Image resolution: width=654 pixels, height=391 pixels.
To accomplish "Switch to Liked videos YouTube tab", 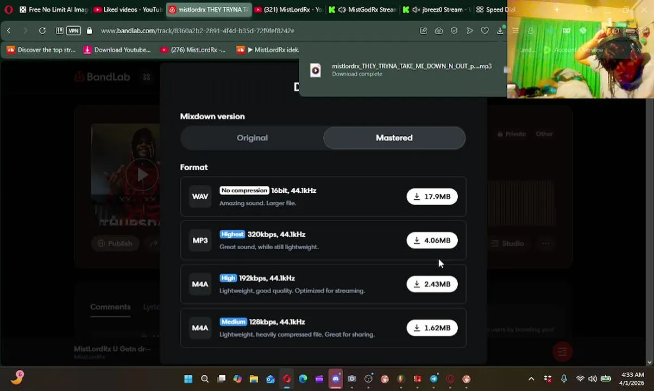I will point(128,10).
